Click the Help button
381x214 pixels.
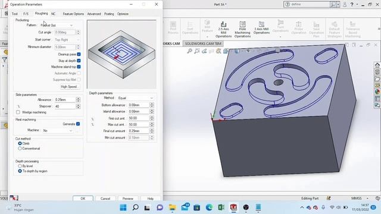tap(151, 199)
